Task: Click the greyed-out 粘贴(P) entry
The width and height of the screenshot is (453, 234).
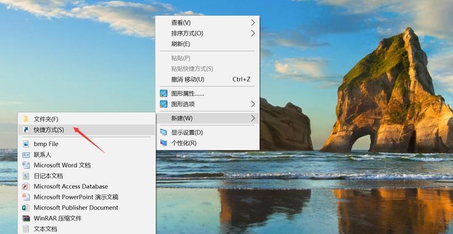Action: click(207, 58)
